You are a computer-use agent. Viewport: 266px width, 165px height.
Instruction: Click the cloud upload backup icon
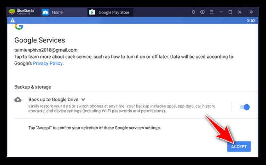[x=18, y=100]
